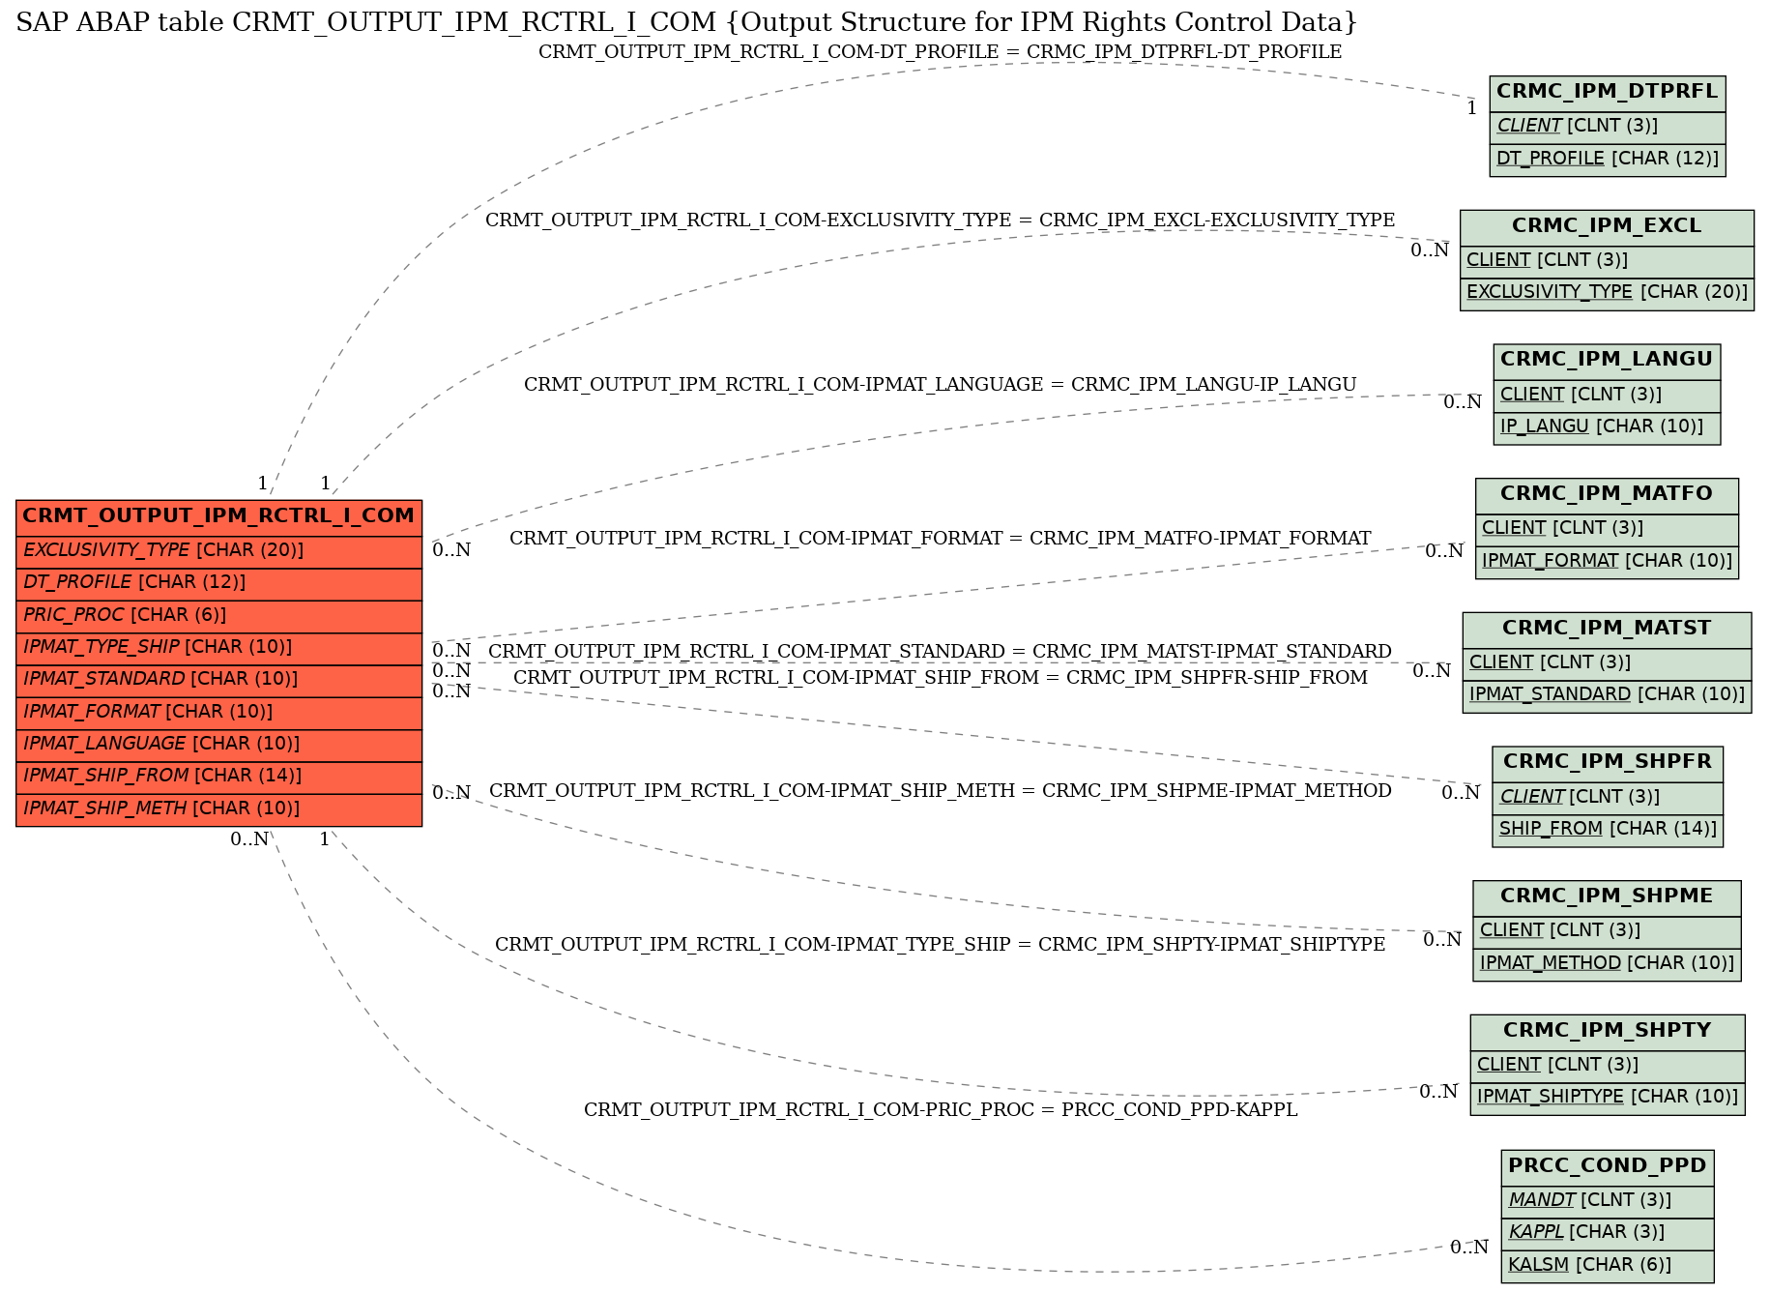1770x1293 pixels.
Task: Click the CRMT_OUTPUT_IPM_RCTRL_I_COM table header
Action: (218, 516)
